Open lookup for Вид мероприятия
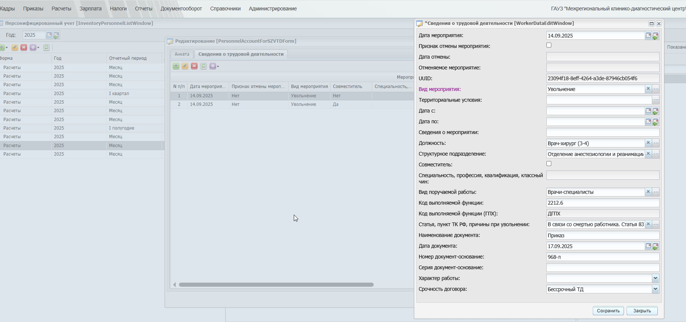Image resolution: width=686 pixels, height=322 pixels. (656, 89)
